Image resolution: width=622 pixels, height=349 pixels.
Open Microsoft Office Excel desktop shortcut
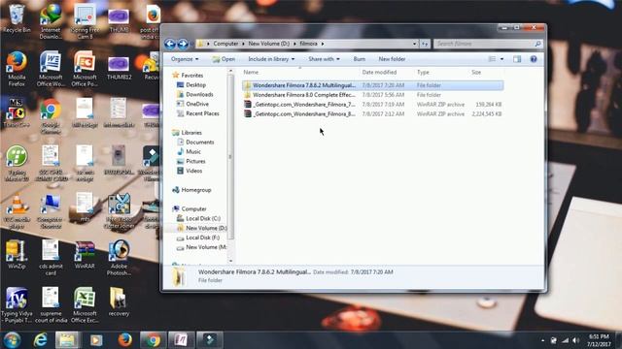pos(85,304)
